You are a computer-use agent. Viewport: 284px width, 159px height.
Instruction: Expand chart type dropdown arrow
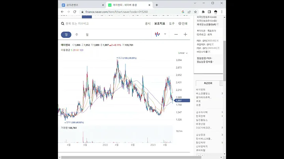pyautogui.click(x=165, y=34)
